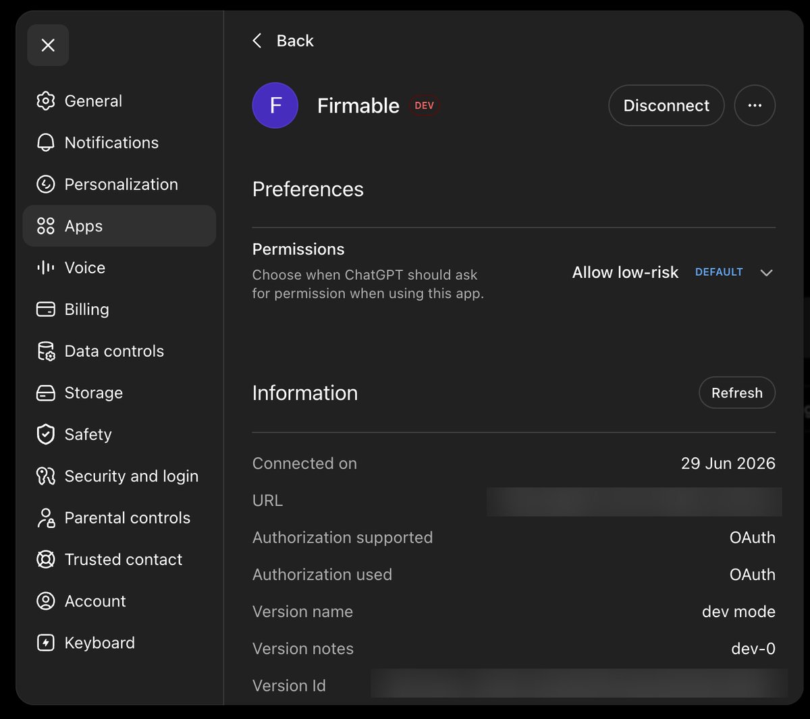The height and width of the screenshot is (719, 810).
Task: Refresh the app information
Action: [737, 393]
